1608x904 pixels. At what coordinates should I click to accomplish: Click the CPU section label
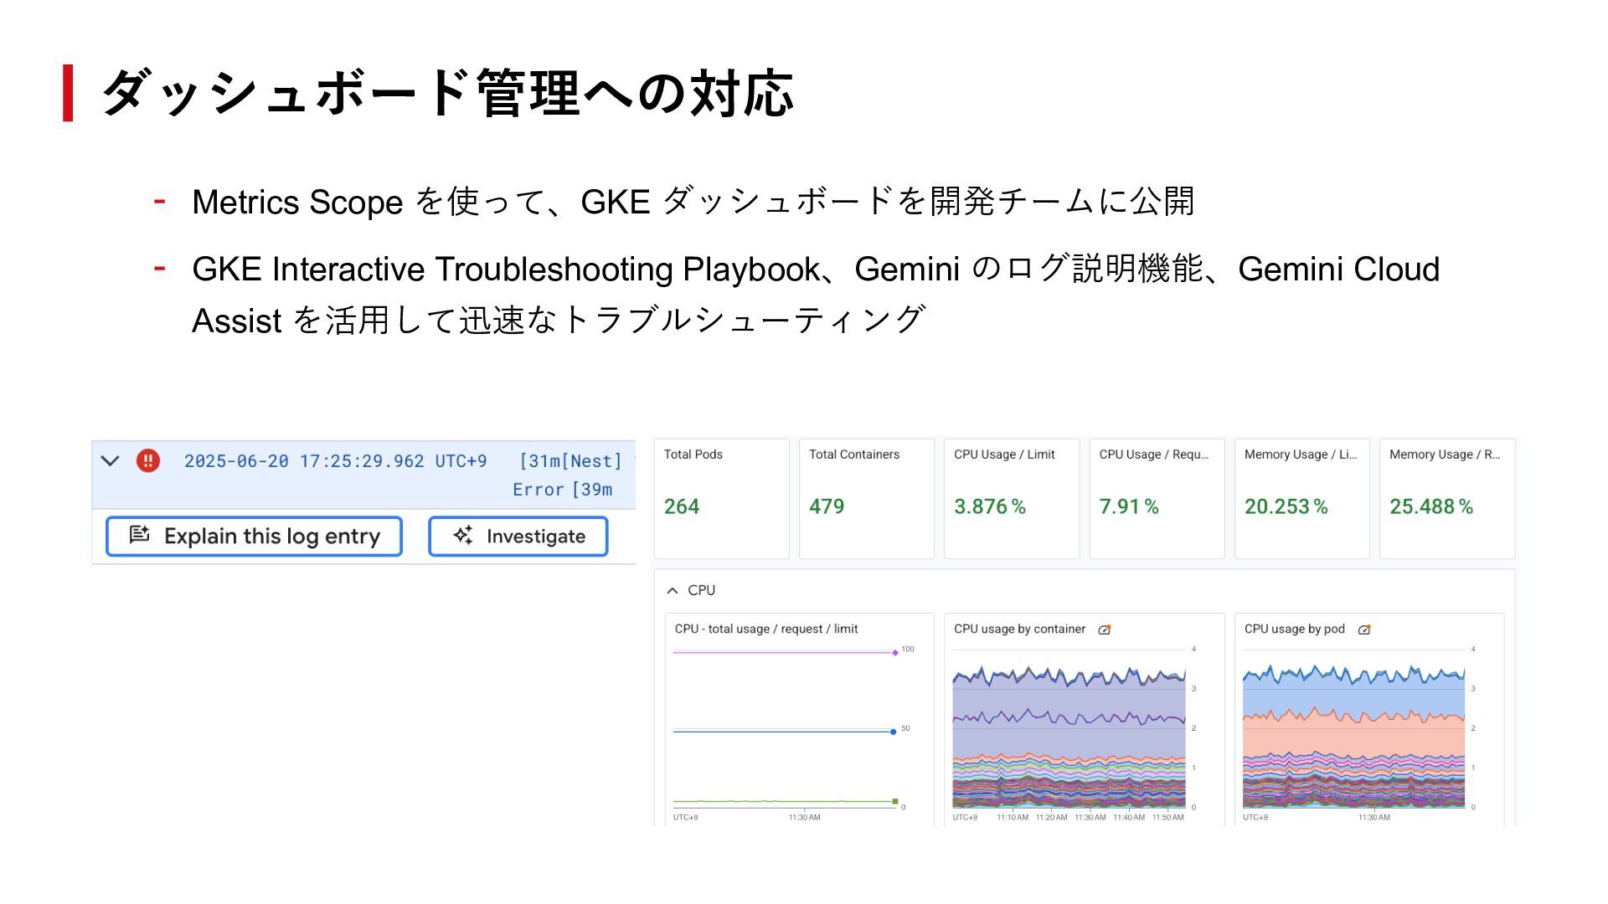pos(701,590)
